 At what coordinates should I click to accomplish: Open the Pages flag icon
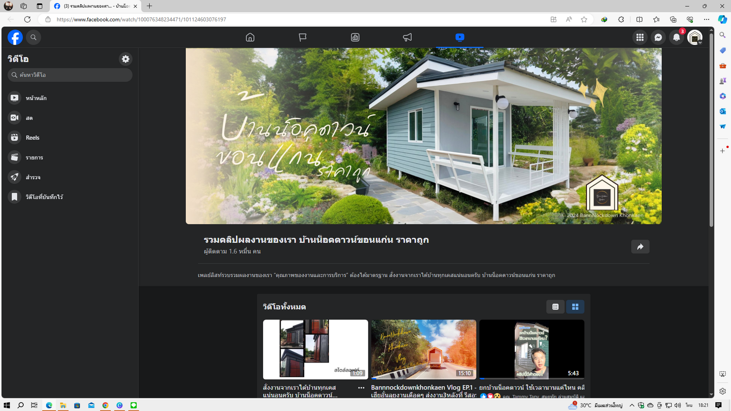tap(302, 38)
